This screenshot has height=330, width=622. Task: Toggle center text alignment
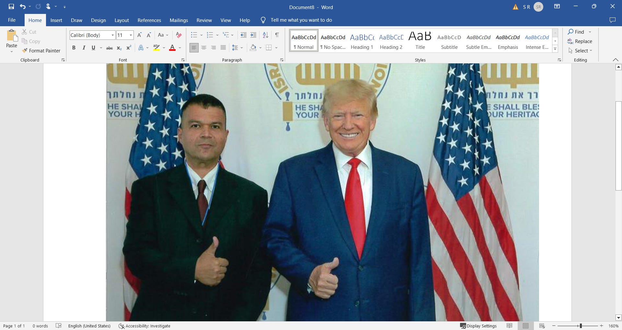[x=204, y=48]
